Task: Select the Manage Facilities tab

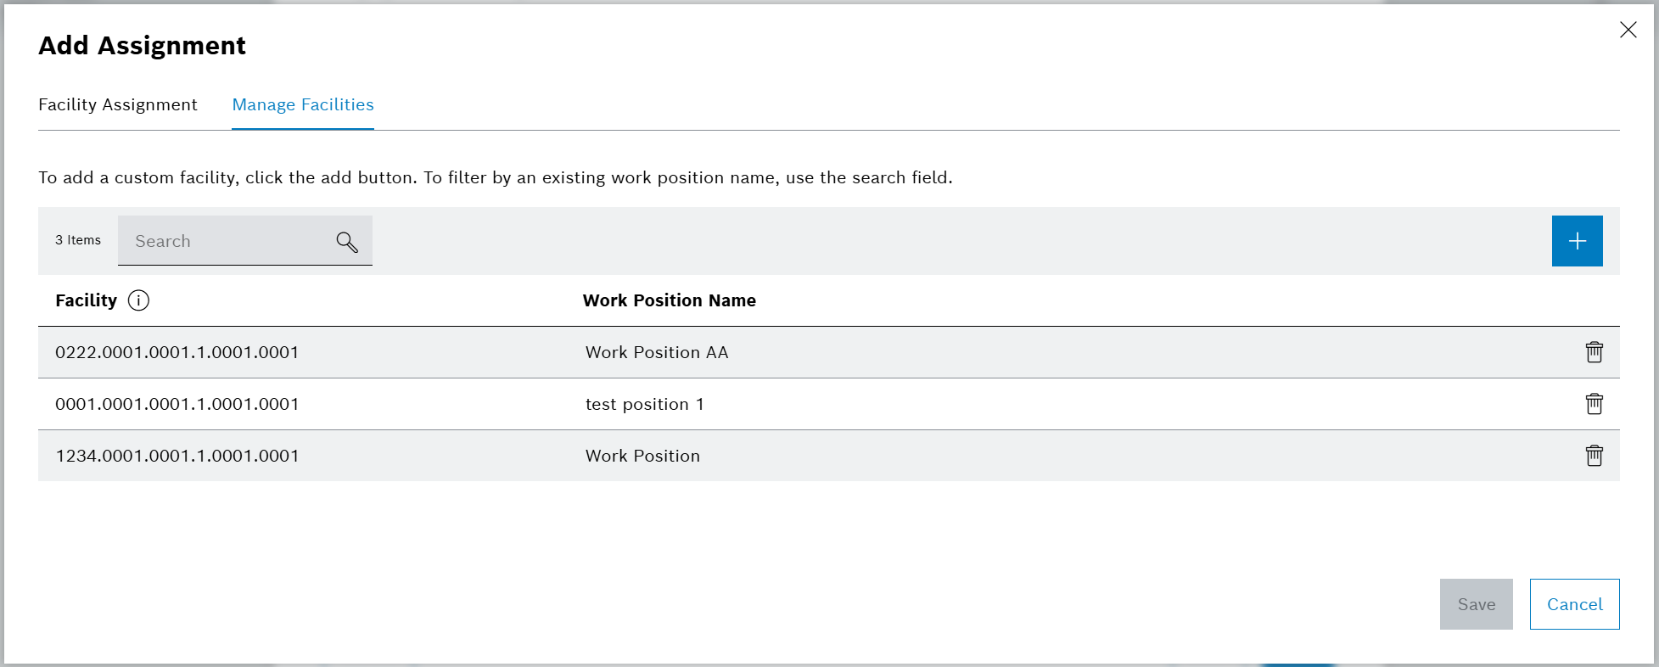Action: (303, 104)
